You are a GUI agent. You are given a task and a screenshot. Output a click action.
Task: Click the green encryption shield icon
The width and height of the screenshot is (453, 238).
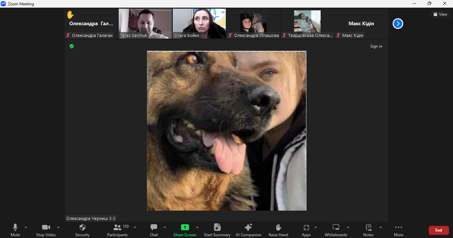click(72, 46)
